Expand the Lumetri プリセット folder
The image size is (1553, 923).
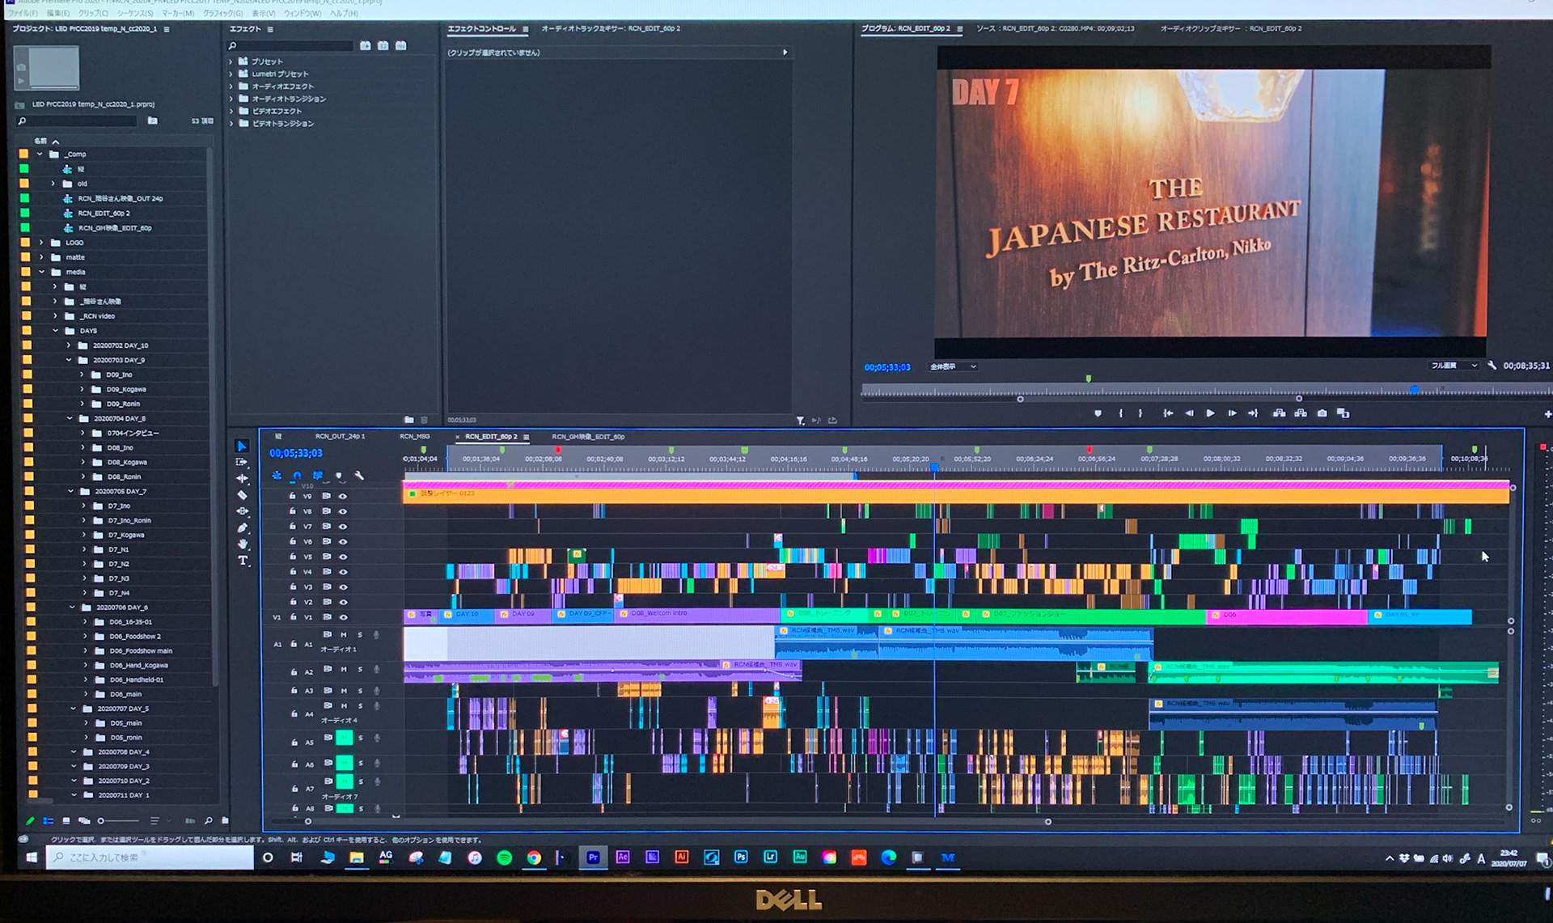[x=231, y=74]
